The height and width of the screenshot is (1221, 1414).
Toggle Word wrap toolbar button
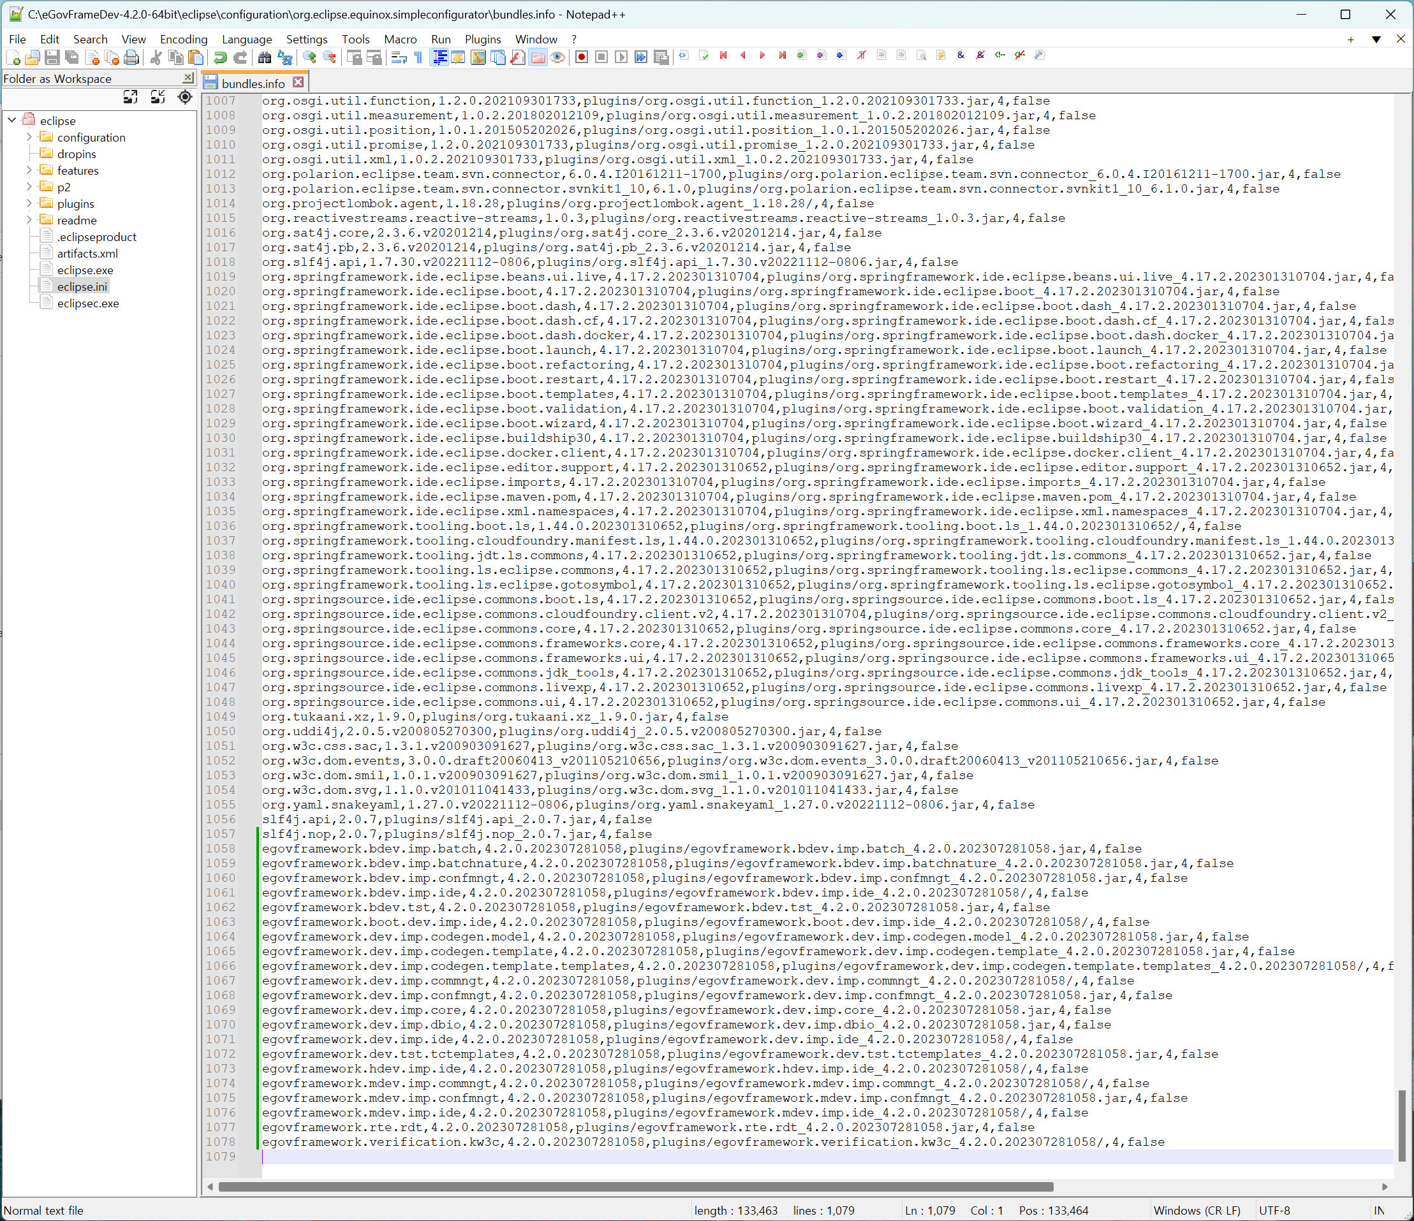click(399, 57)
